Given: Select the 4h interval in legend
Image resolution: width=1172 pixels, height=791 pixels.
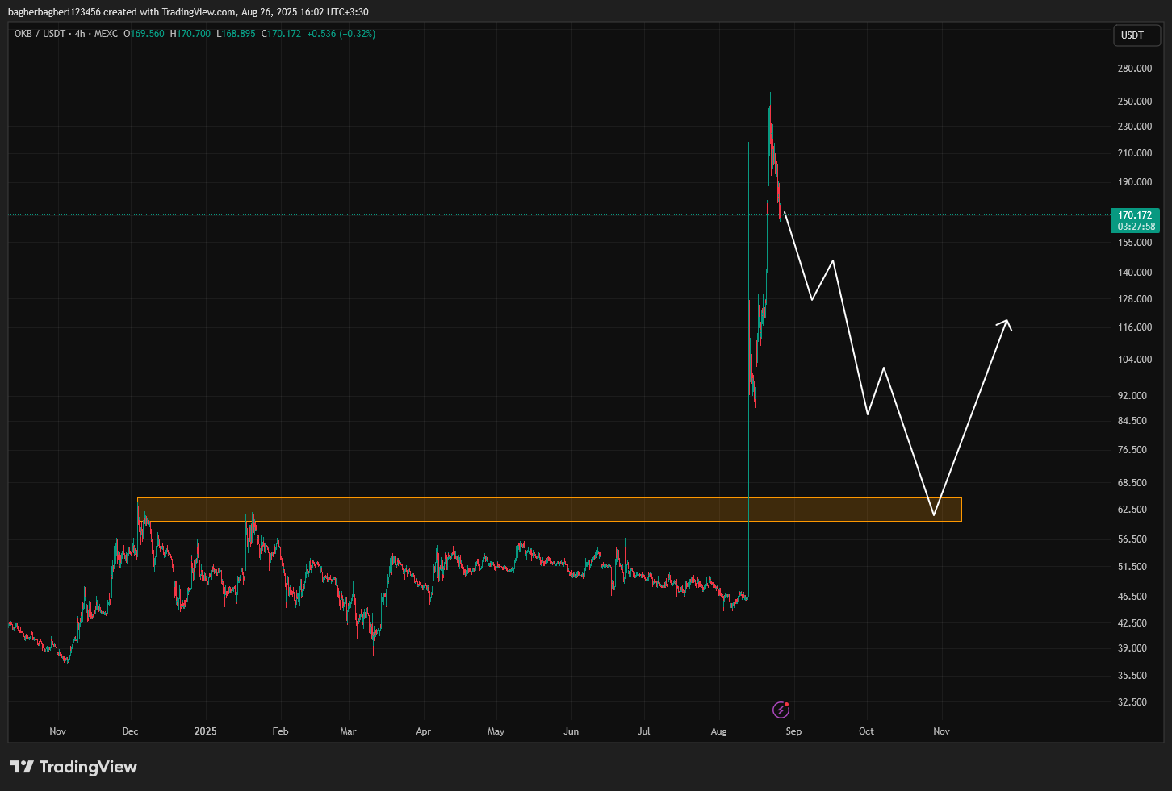Looking at the screenshot, I should 80,34.
